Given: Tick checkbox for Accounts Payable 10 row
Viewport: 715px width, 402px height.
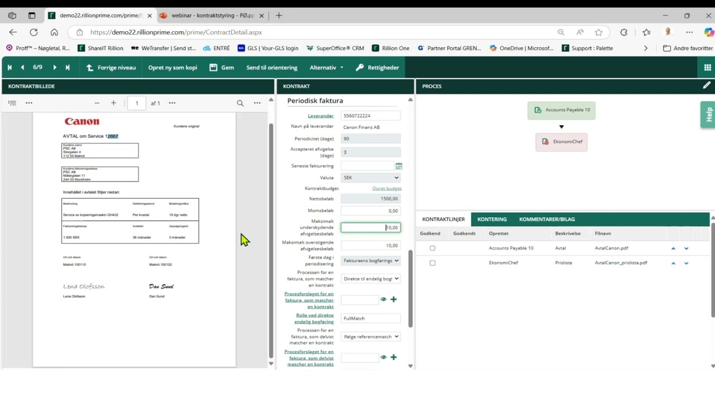Looking at the screenshot, I should point(432,248).
